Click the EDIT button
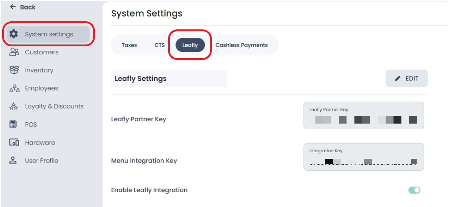 pyautogui.click(x=407, y=78)
